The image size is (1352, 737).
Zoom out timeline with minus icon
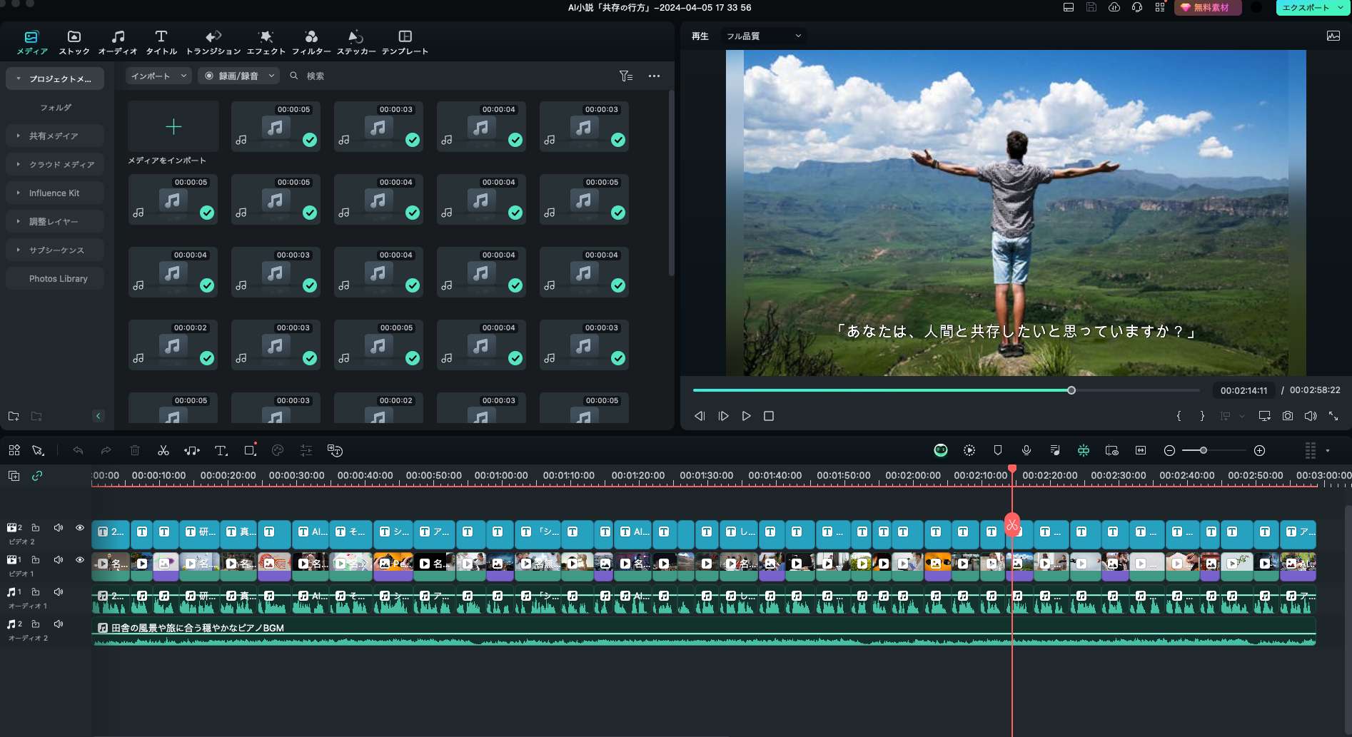(x=1169, y=450)
